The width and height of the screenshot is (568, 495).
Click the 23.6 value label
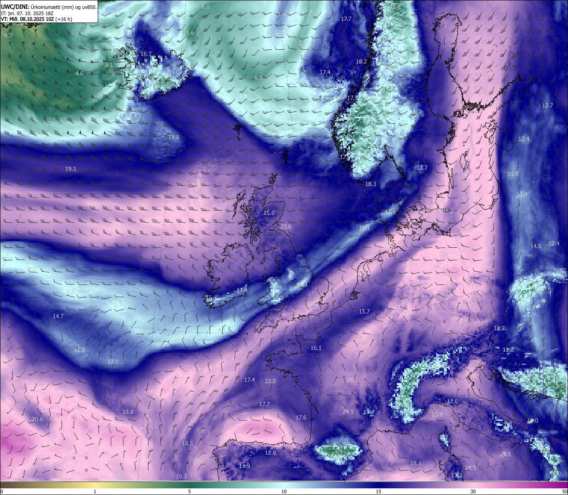286,227
